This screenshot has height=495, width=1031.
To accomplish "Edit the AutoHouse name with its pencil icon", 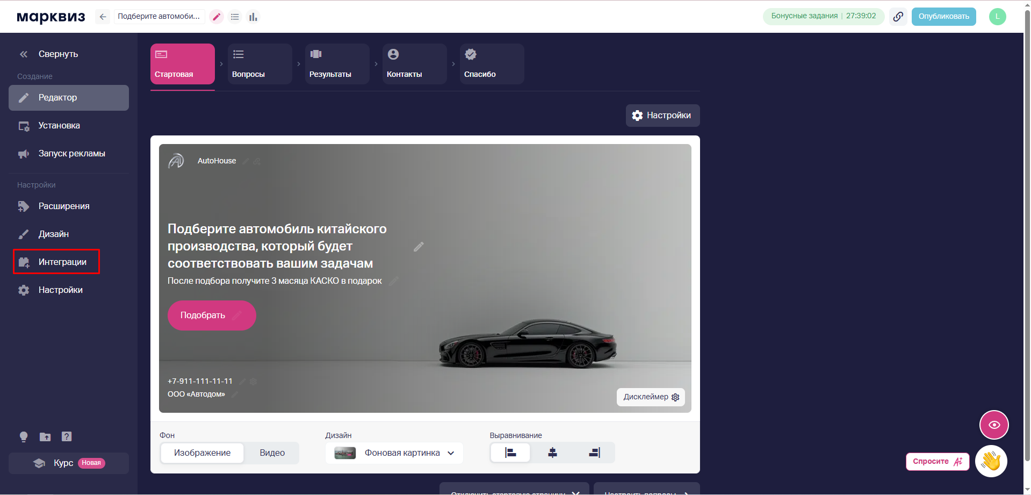I will (246, 161).
